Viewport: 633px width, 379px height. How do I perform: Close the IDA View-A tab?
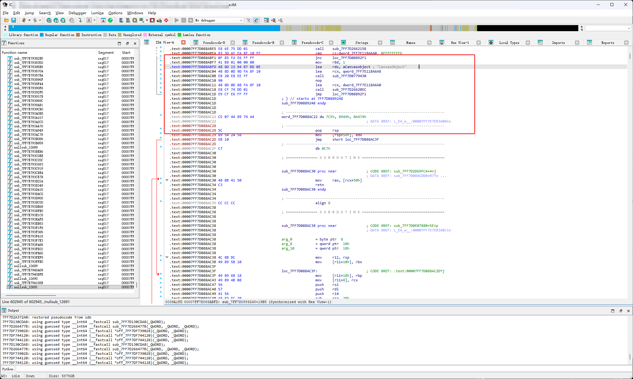183,42
